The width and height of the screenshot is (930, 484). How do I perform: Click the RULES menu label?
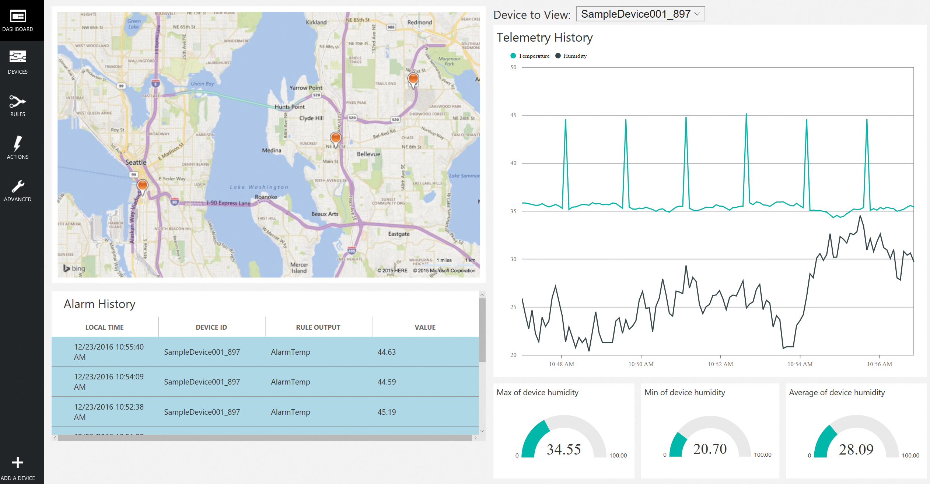(x=18, y=114)
